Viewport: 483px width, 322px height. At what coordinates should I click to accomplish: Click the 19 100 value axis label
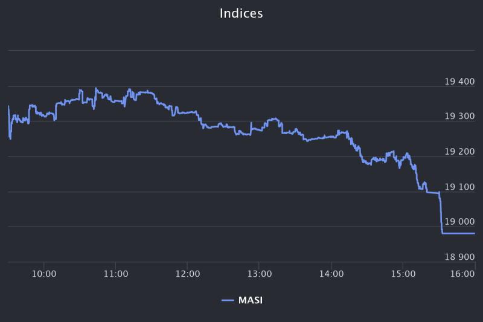pos(459,187)
